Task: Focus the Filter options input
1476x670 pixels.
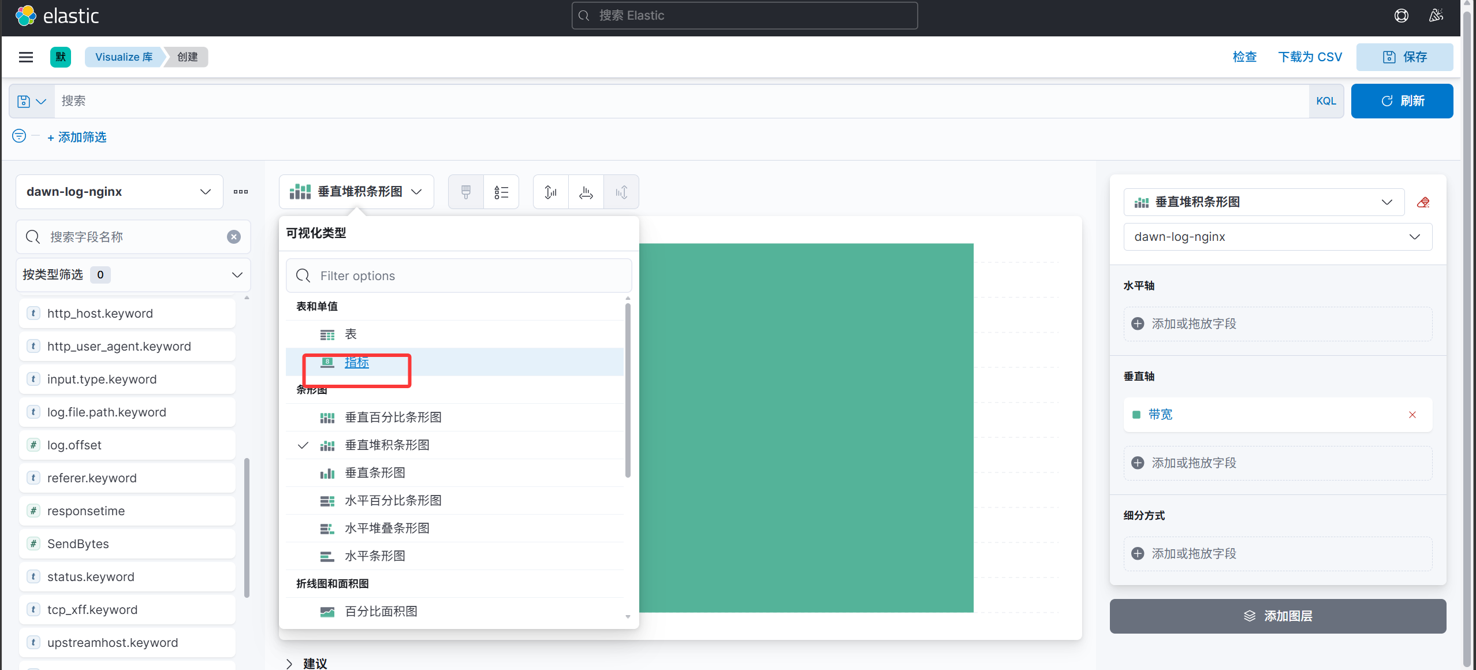Action: tap(459, 276)
